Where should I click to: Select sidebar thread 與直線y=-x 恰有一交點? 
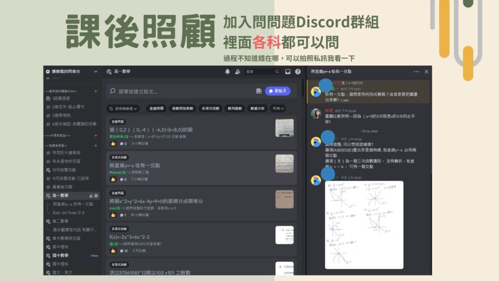(73, 204)
